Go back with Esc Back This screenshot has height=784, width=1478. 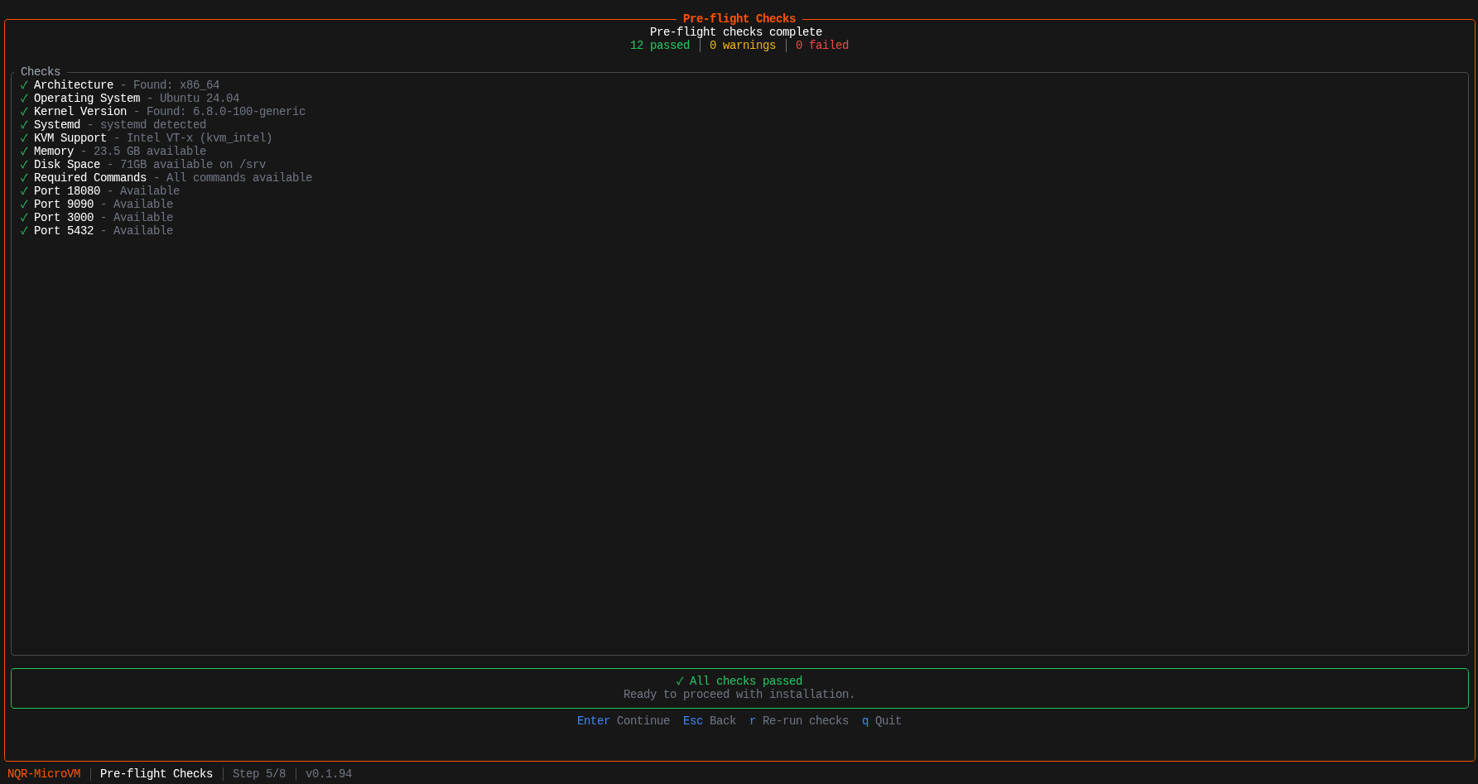(709, 721)
